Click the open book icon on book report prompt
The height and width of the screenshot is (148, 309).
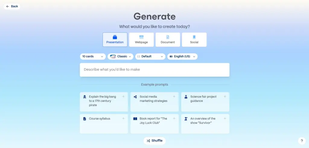point(135,119)
